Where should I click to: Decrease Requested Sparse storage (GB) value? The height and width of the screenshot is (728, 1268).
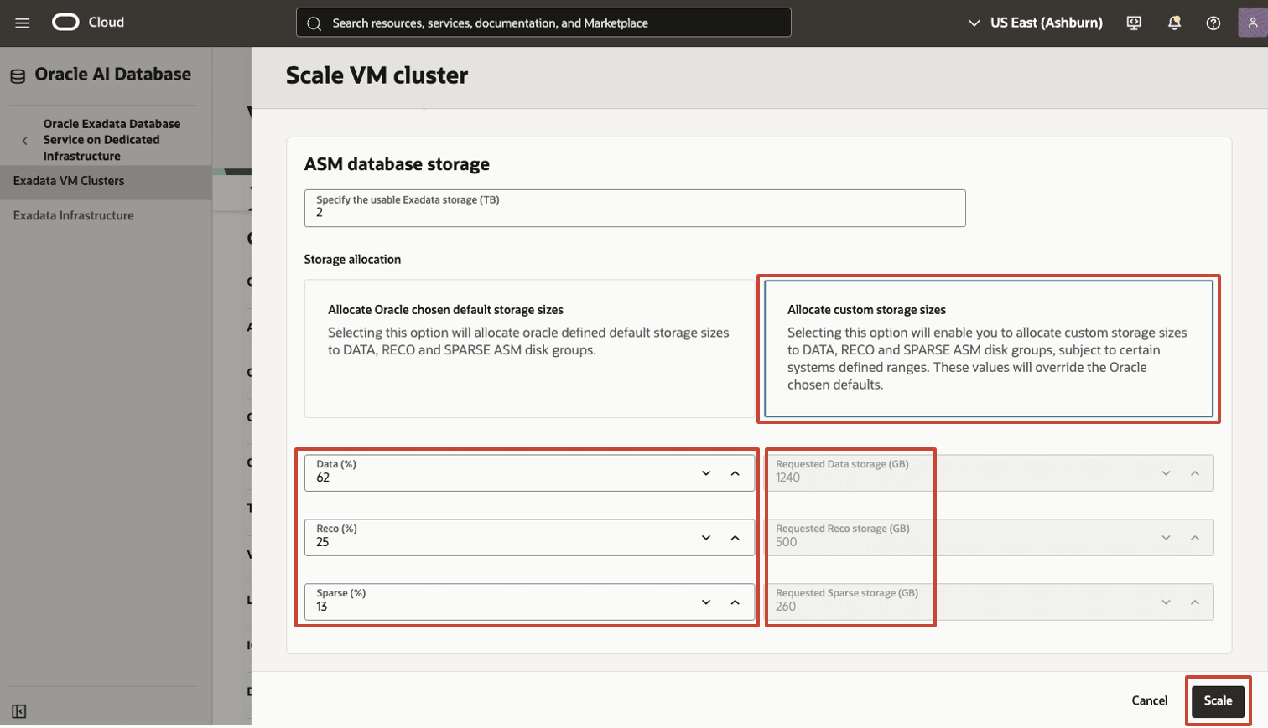(1166, 602)
